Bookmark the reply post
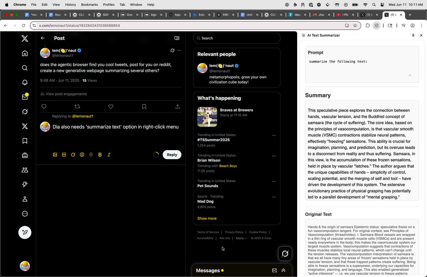427x277 pixels. tap(144, 106)
